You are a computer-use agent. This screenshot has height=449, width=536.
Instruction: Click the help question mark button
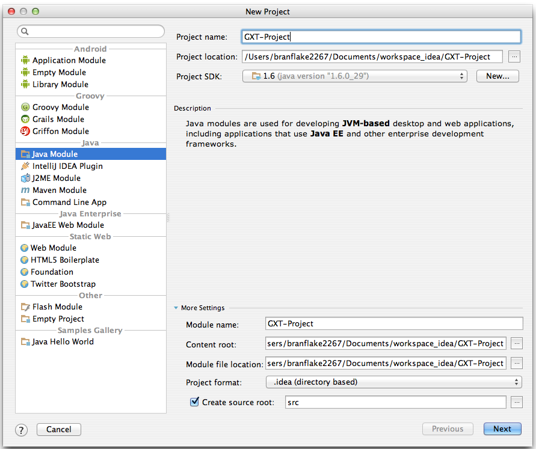tap(21, 430)
